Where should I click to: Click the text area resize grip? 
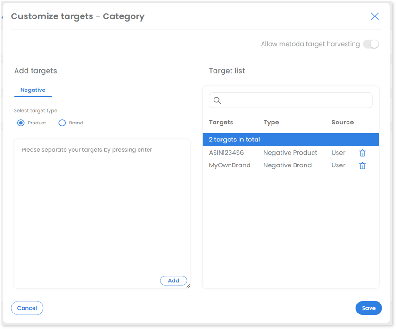(188, 286)
